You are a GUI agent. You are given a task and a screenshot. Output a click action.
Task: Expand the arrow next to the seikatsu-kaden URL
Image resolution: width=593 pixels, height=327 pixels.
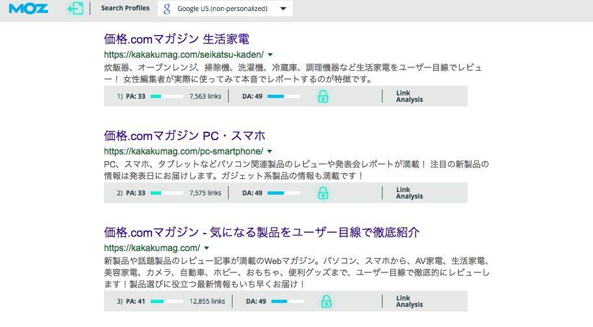tap(270, 54)
